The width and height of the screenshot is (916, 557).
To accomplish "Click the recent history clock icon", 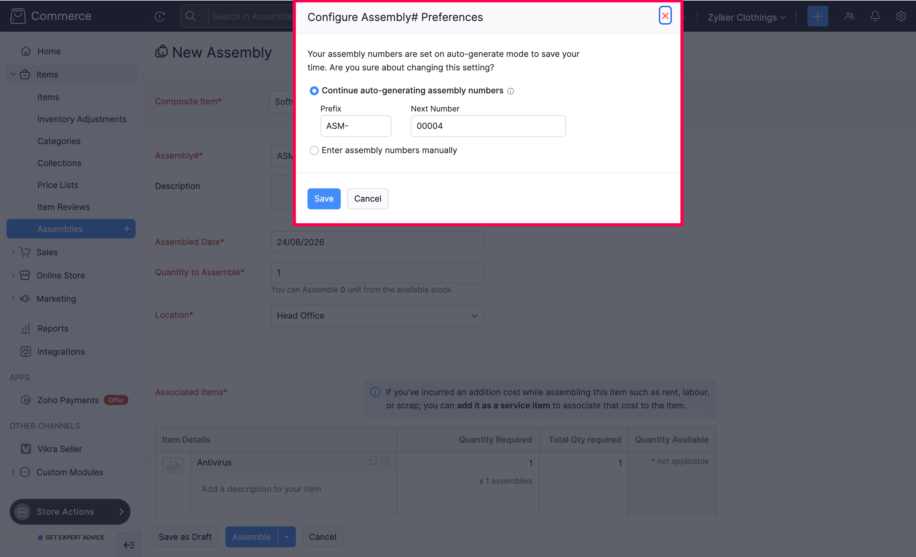I will click(x=160, y=16).
